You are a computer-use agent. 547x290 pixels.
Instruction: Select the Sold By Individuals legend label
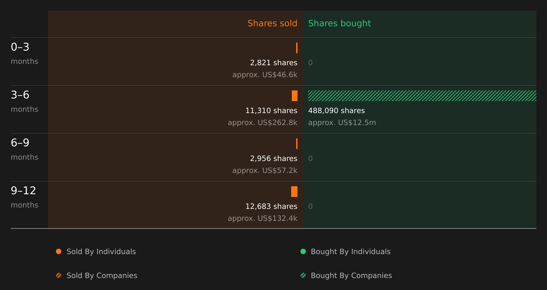coord(101,252)
